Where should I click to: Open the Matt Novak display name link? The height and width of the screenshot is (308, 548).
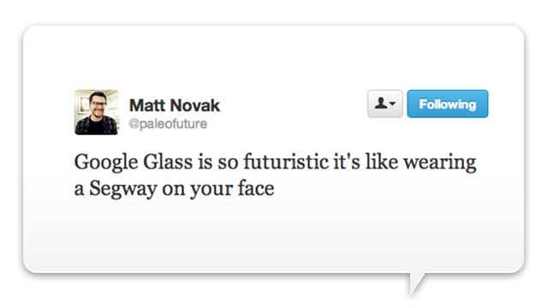(175, 105)
